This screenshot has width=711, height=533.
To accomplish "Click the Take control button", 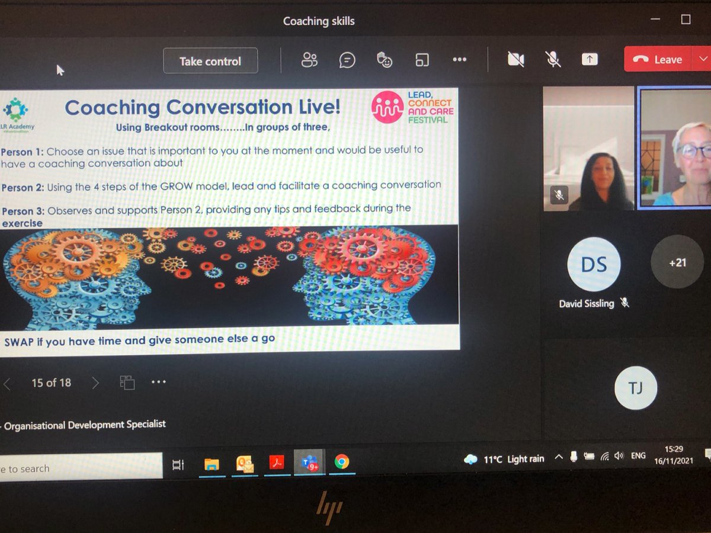I will point(210,61).
